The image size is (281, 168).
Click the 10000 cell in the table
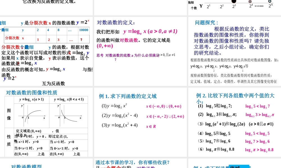[84, 30]
